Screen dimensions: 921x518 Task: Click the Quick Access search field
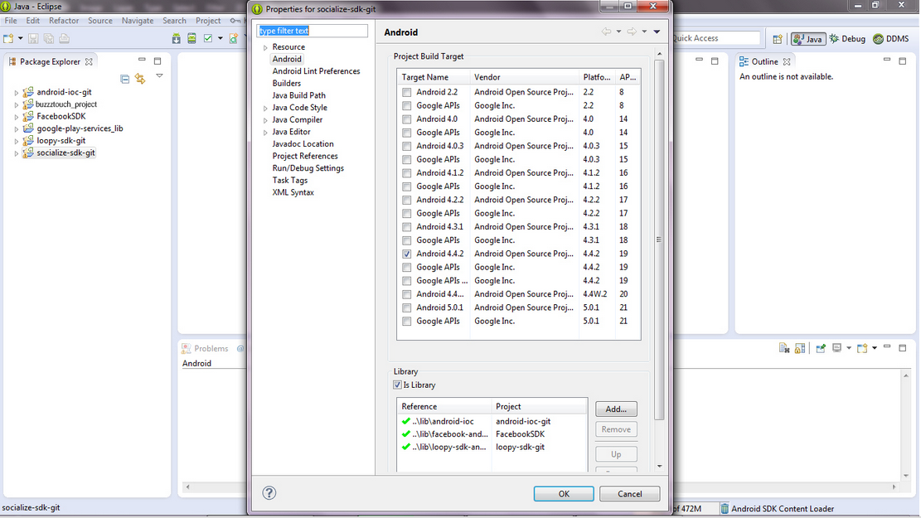point(715,38)
